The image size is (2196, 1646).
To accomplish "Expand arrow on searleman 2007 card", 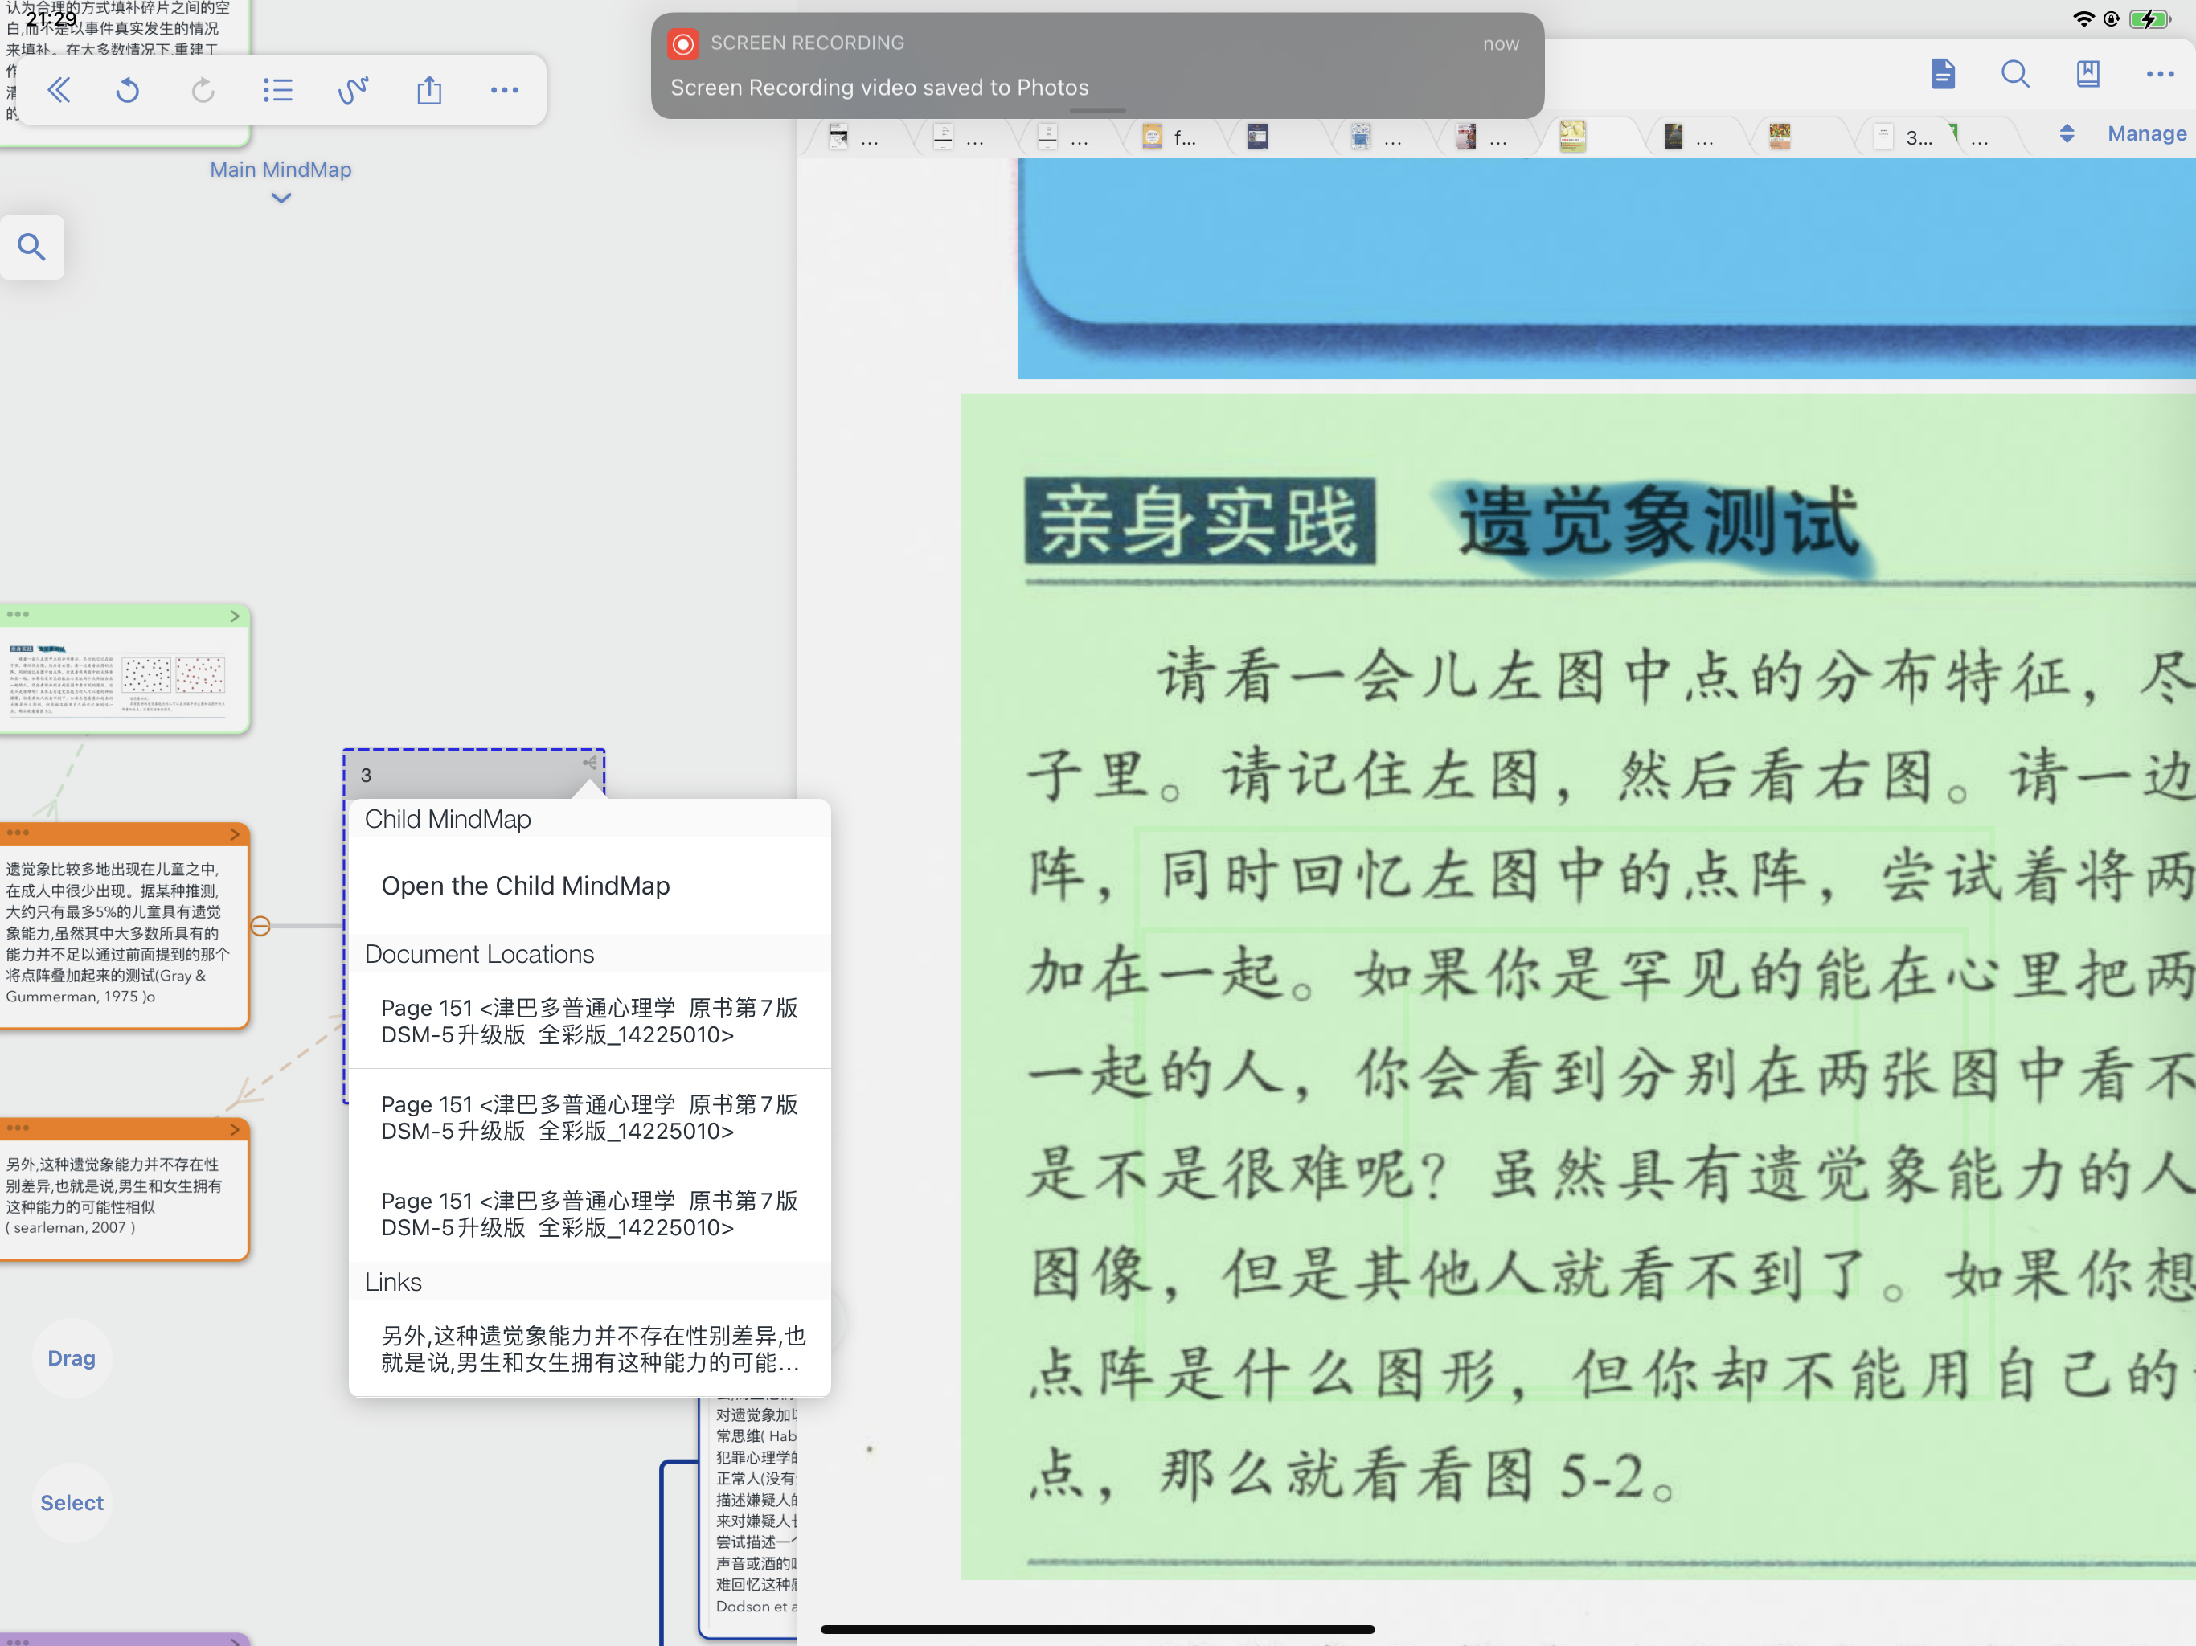I will [236, 1128].
